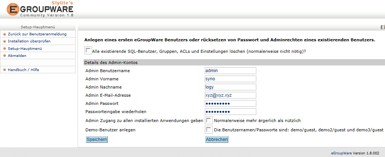
Task: Go to Setup-Hauptmenü sidebar link
Action: tap(25, 48)
